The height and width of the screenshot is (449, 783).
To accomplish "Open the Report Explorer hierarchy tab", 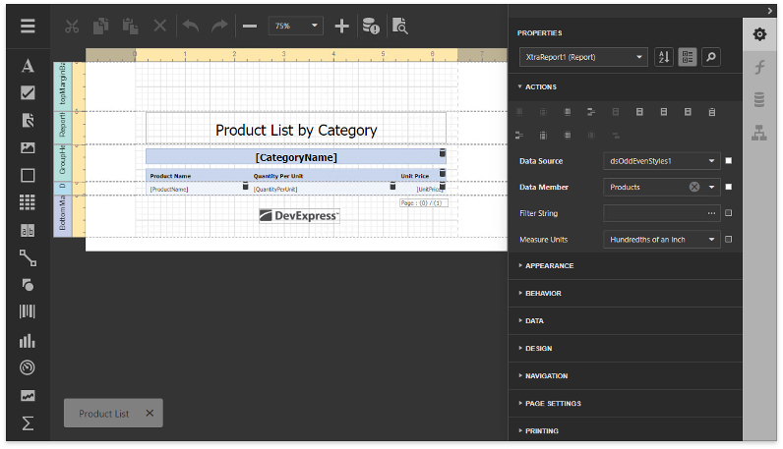I will 759,134.
